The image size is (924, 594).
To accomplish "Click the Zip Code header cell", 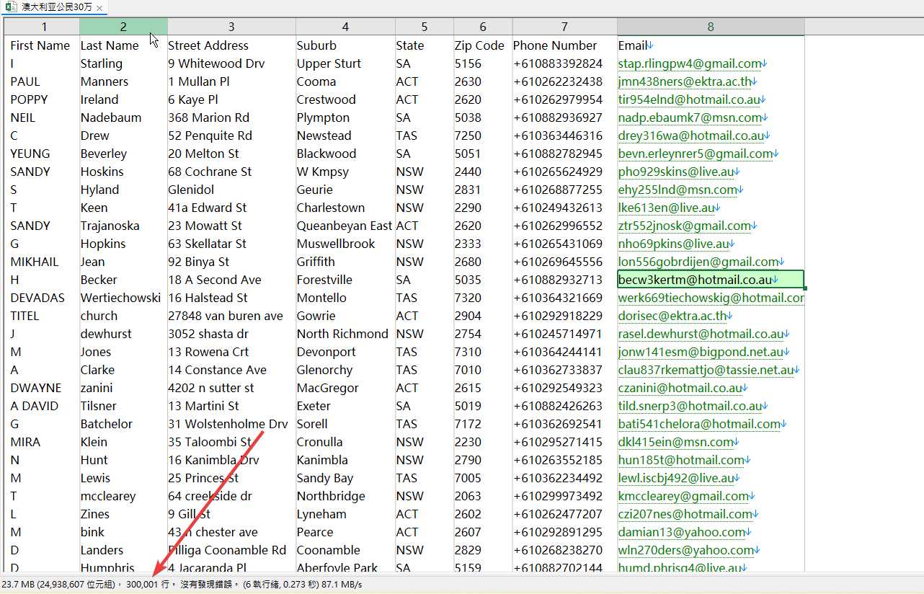I will tap(483, 45).
